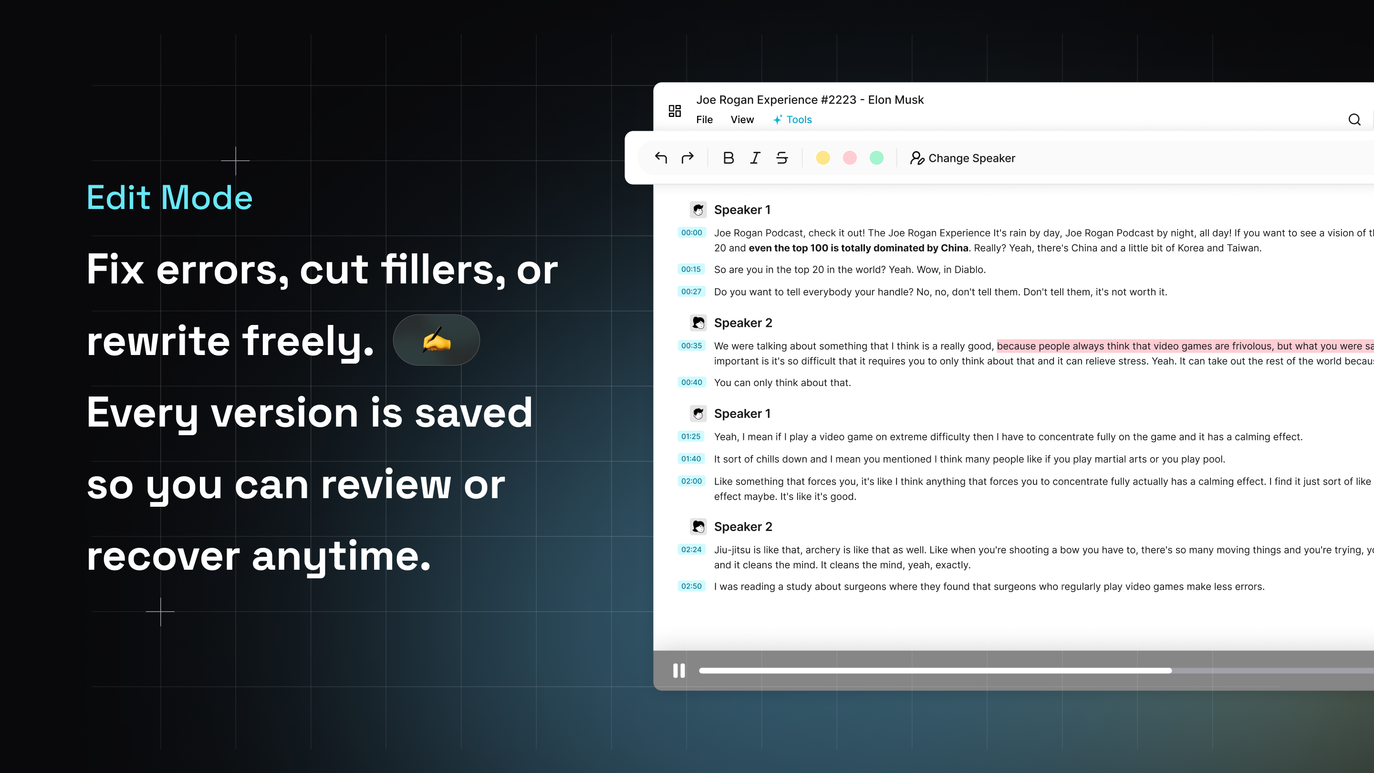Screen dimensions: 1374x773
Task: Open the dashboard grid icon
Action: click(675, 111)
